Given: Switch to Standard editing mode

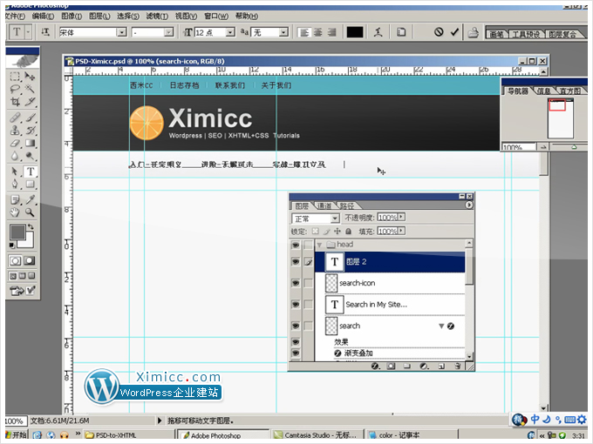Looking at the screenshot, I should [x=15, y=261].
